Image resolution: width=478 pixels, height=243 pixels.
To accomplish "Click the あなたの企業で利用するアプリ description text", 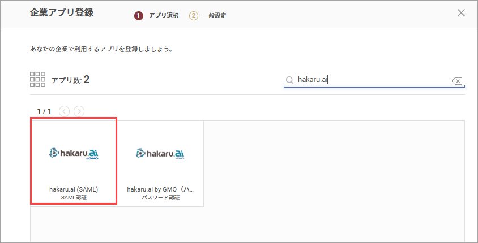I will point(101,49).
